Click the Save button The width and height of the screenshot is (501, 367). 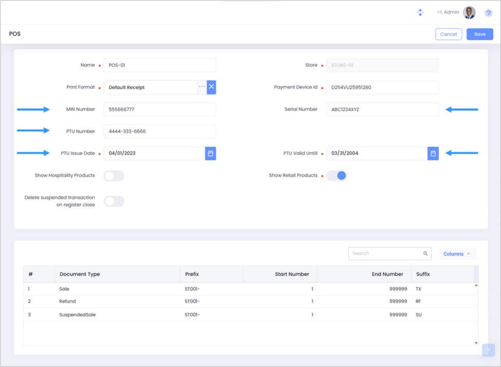(x=479, y=34)
